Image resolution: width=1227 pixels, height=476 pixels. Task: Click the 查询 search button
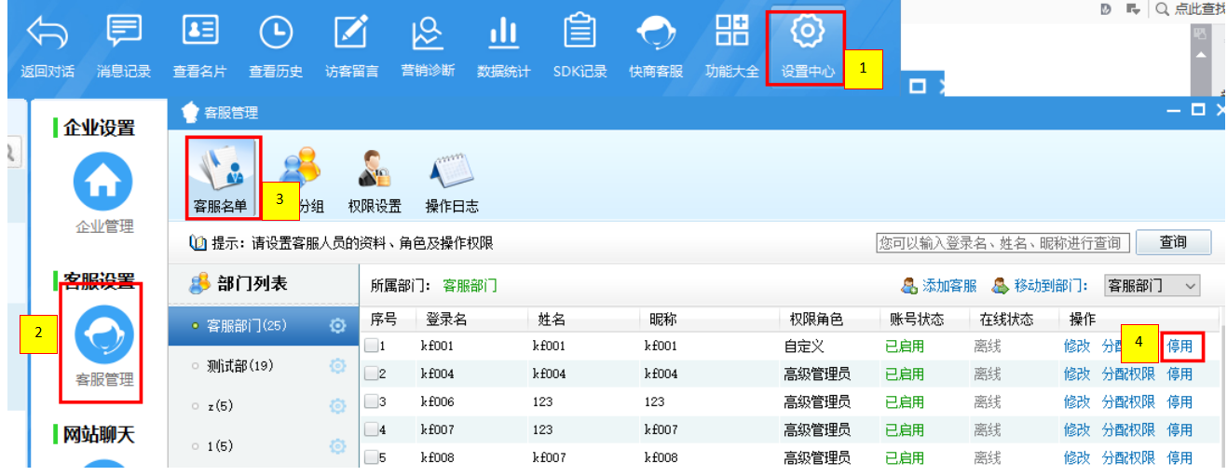pyautogui.click(x=1173, y=242)
